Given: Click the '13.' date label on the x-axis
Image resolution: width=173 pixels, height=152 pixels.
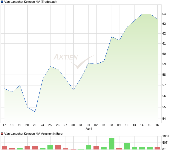Looking at the screenshot, I should [134, 125].
